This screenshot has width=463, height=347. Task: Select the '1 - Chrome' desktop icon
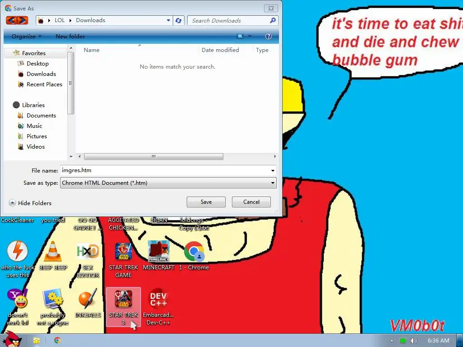pyautogui.click(x=194, y=256)
